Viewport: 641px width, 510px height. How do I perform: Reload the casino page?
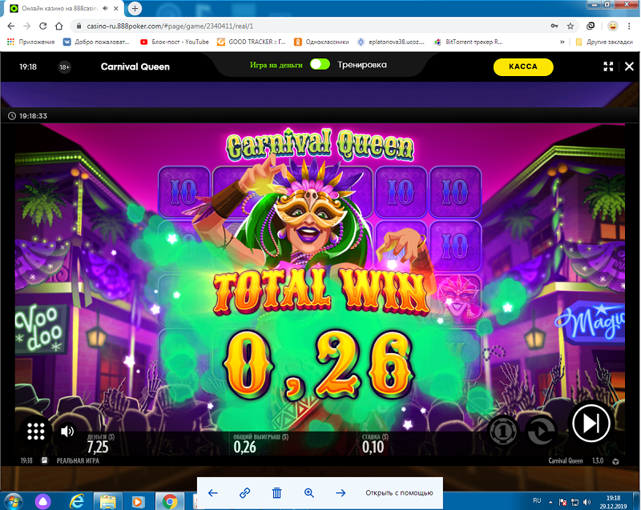[x=43, y=26]
